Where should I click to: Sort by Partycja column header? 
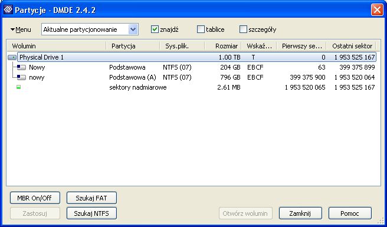133,46
